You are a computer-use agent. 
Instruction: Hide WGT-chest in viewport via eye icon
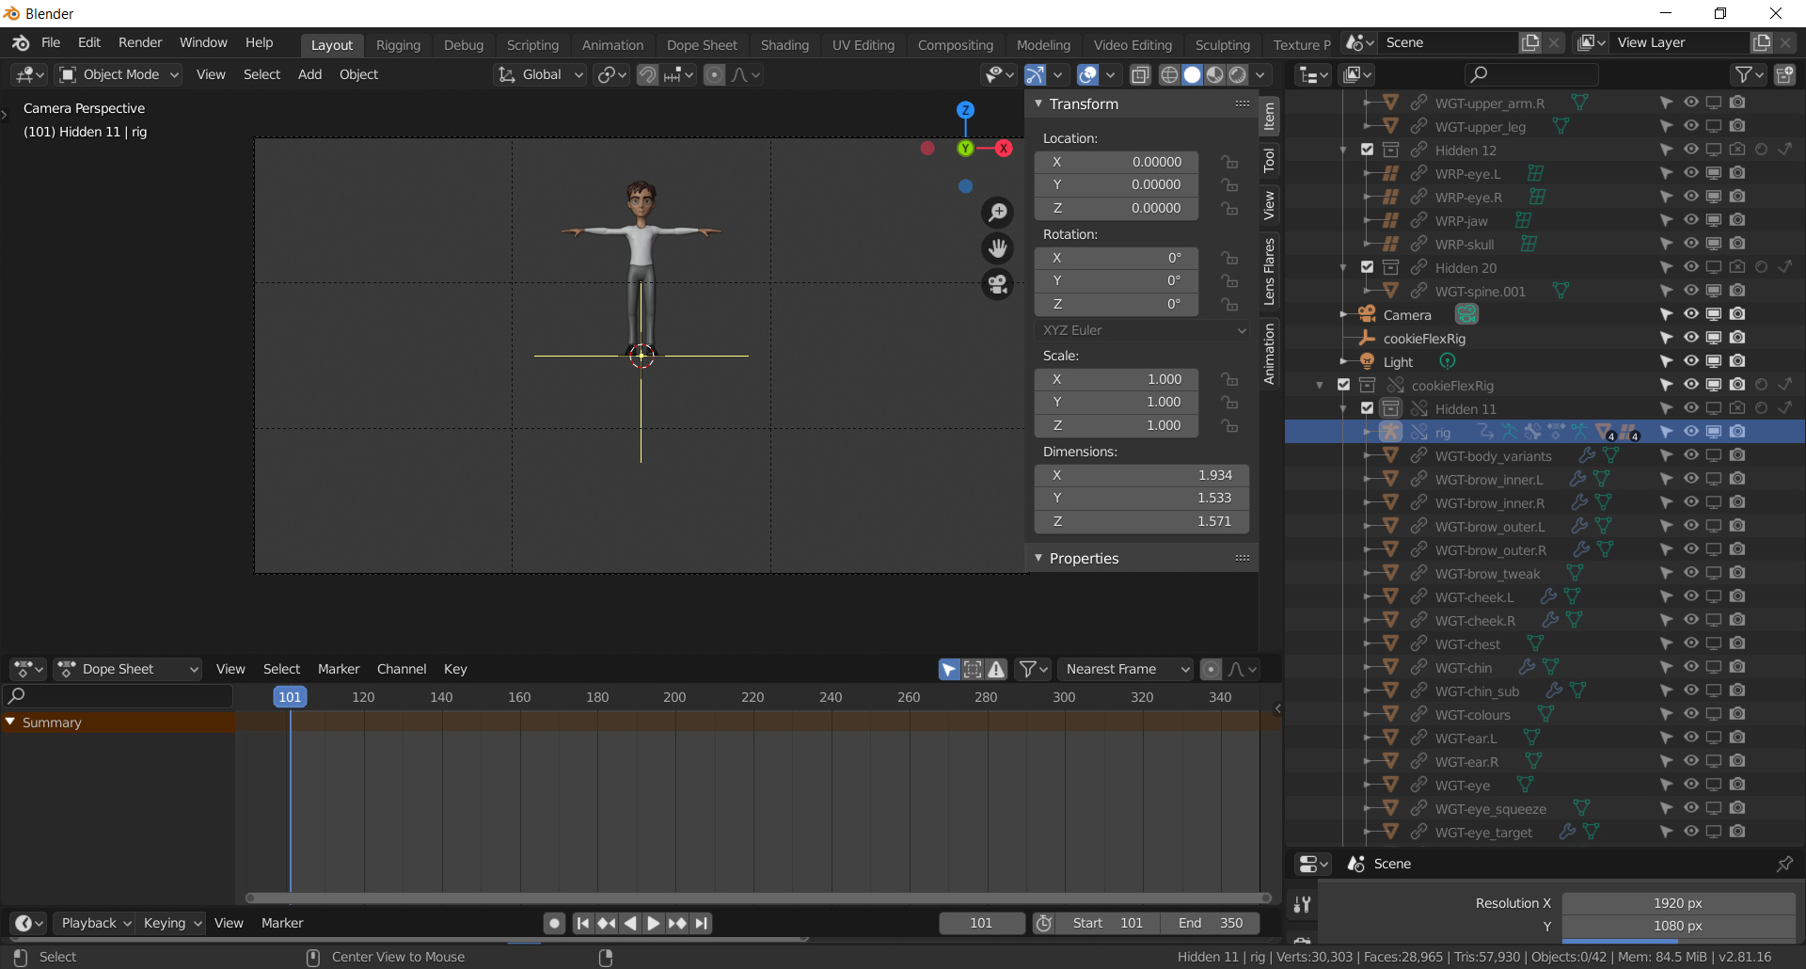(1690, 643)
